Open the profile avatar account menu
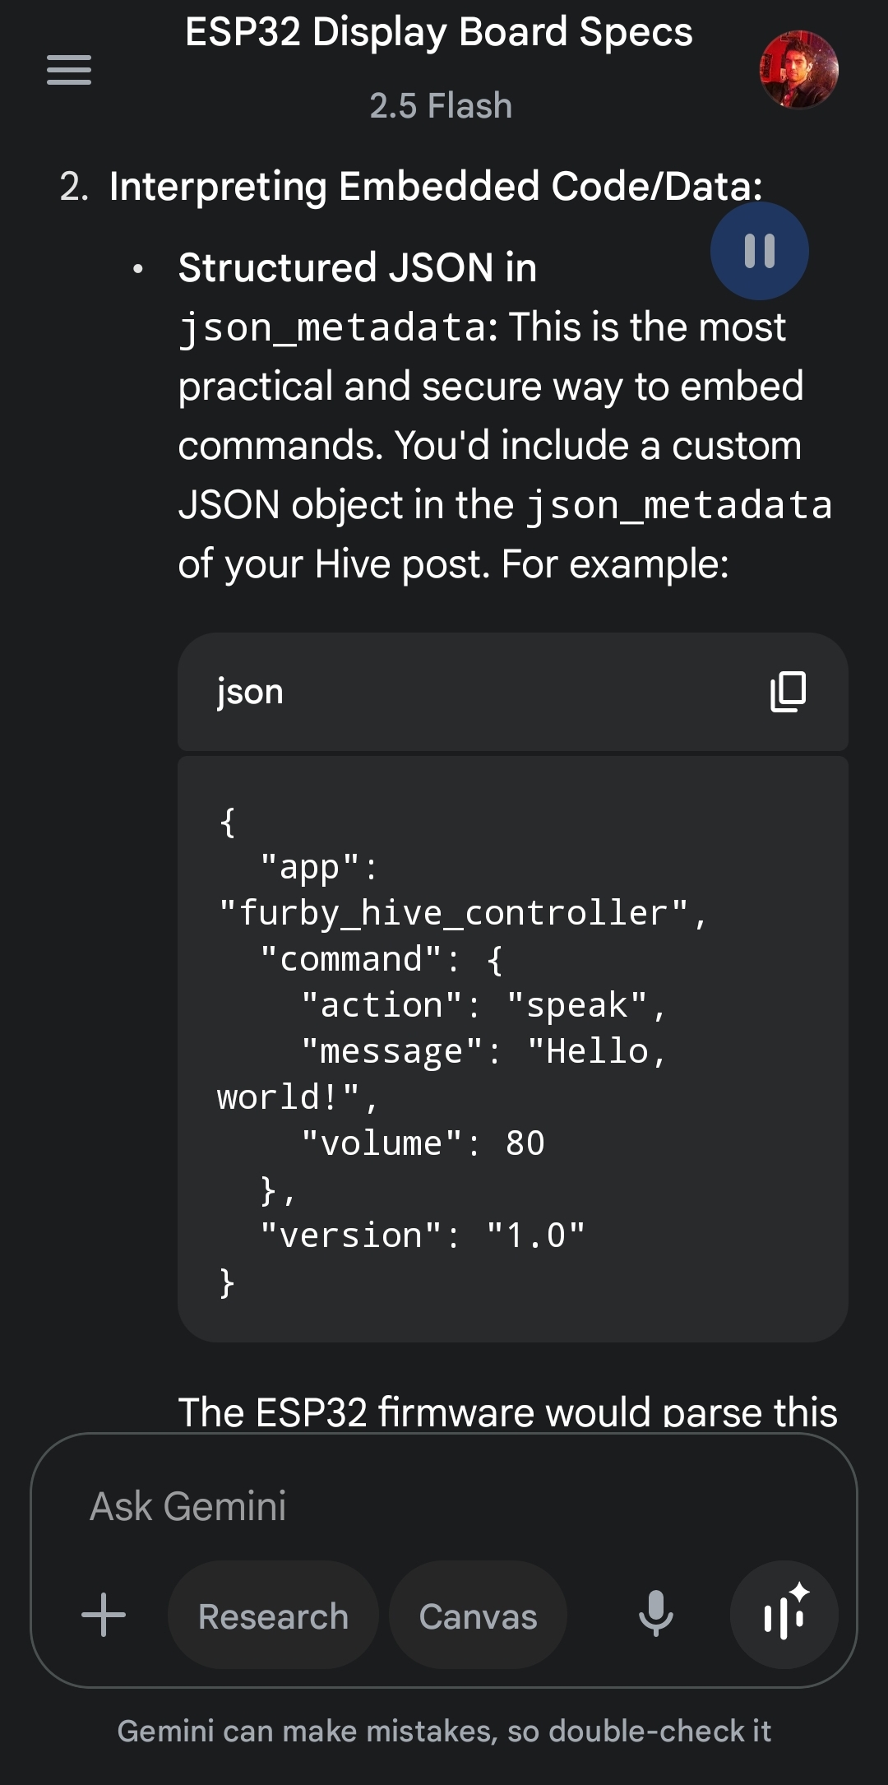Screen dimensions: 888x1785 tap(798, 70)
